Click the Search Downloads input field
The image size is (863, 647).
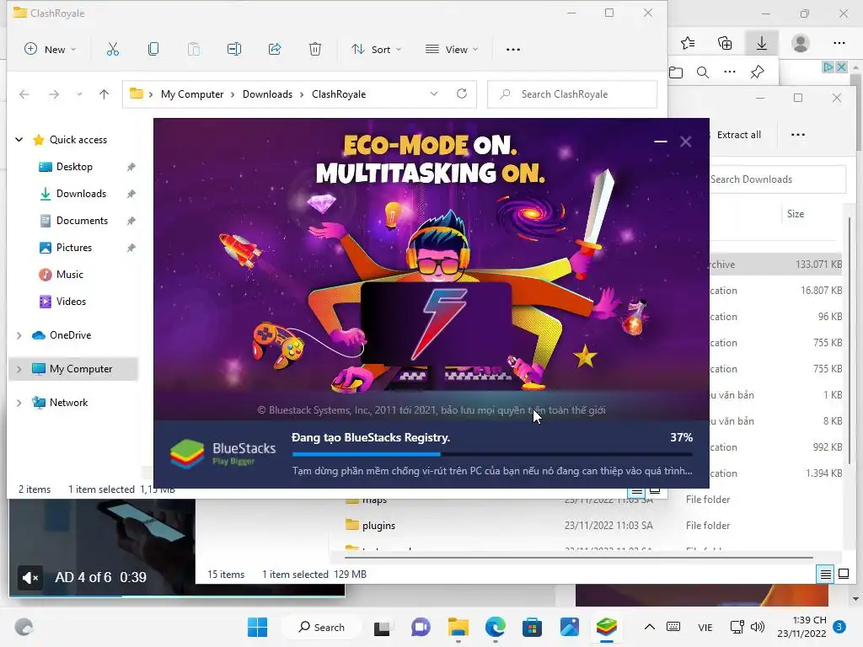776,179
